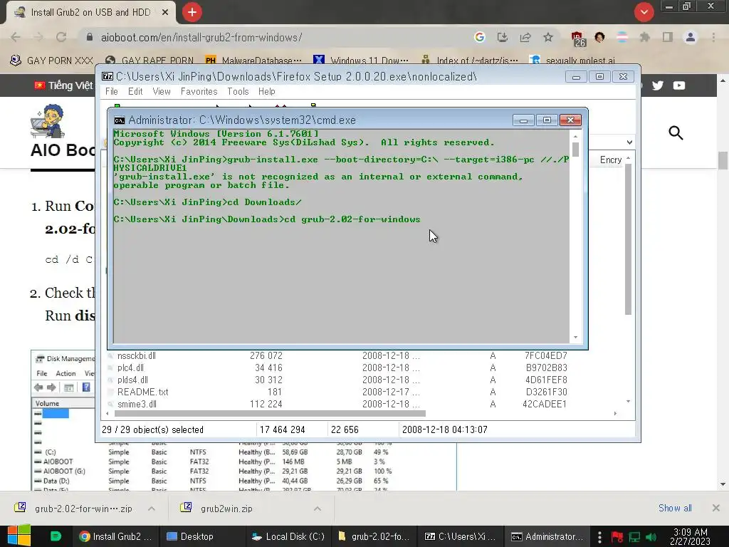Screen dimensions: 729x547
Task: Open 7-Zip Help menu
Action: (267, 92)
